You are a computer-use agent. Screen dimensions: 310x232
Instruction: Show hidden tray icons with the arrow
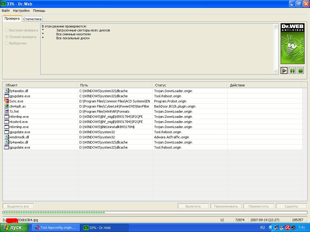click(x=270, y=228)
